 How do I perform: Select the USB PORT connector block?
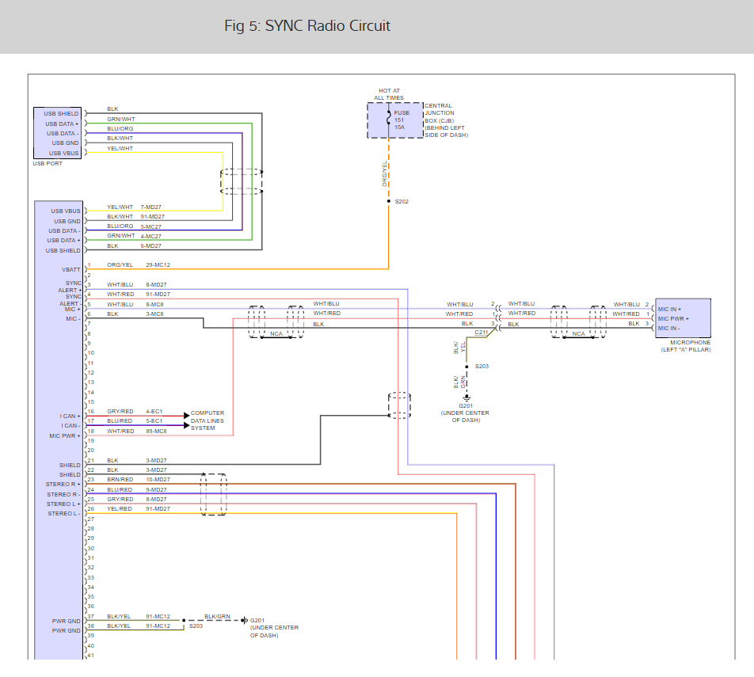pyautogui.click(x=57, y=133)
